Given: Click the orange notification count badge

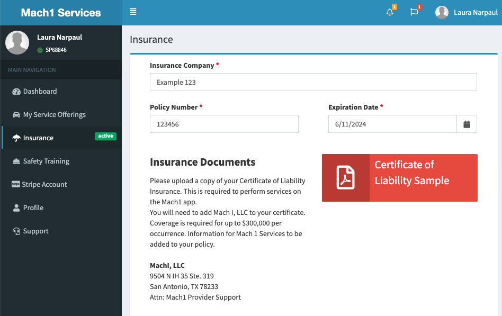Looking at the screenshot, I should click(395, 7).
